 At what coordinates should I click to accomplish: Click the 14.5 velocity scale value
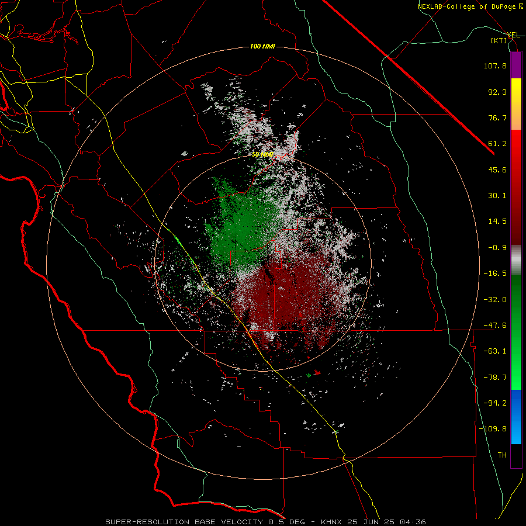point(497,222)
